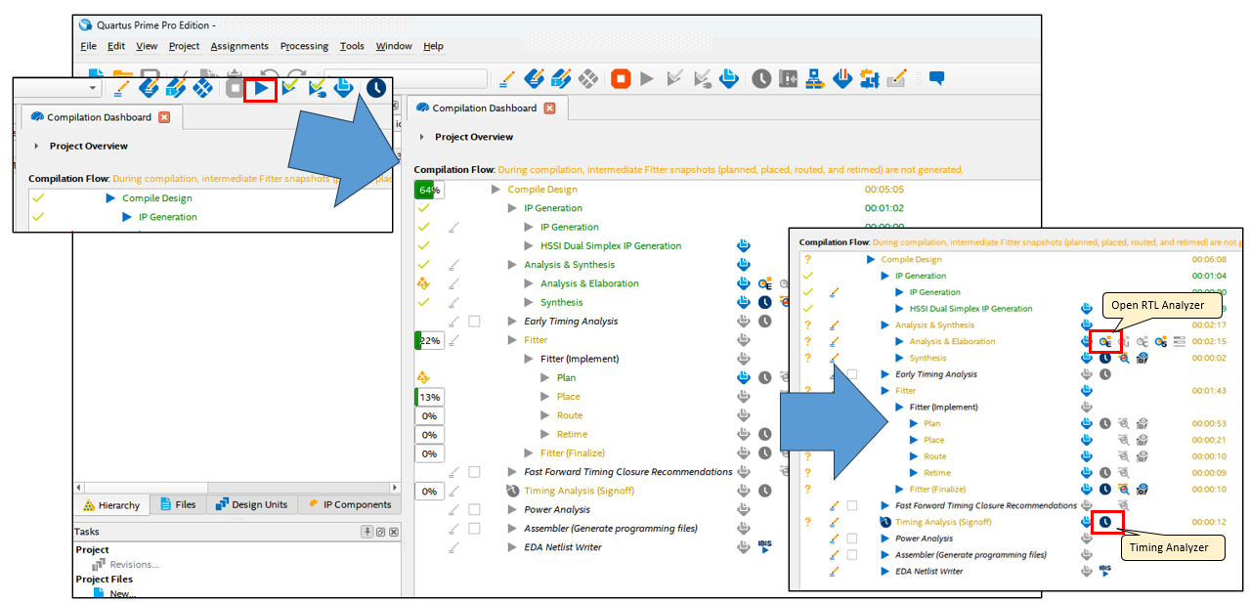Click Revisions... in the Tasks panel
The image size is (1250, 604).
click(x=134, y=564)
